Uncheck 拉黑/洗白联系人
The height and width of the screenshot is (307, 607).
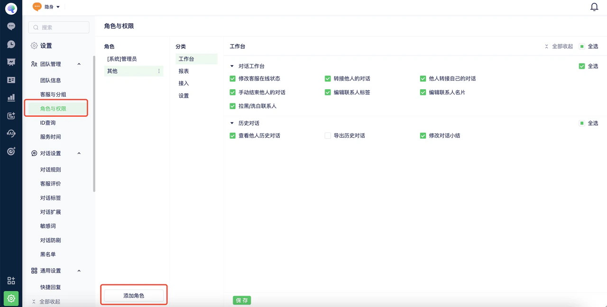[x=232, y=106]
